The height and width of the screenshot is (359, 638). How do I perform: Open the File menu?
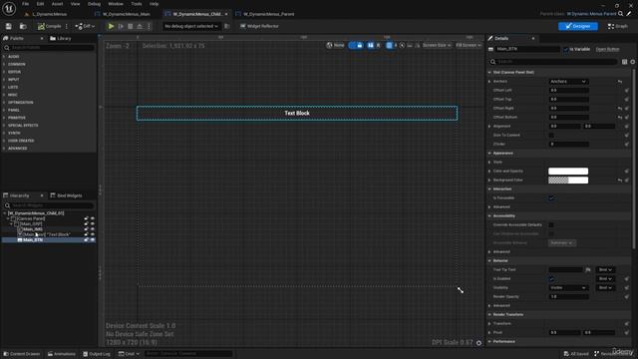coord(25,4)
